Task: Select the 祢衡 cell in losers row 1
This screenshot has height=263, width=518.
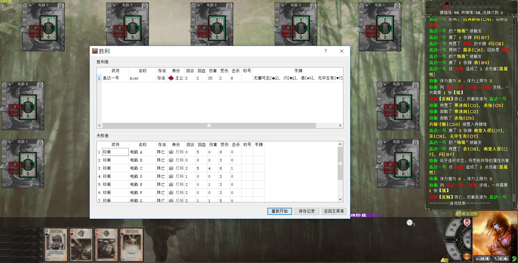Action: pos(115,152)
